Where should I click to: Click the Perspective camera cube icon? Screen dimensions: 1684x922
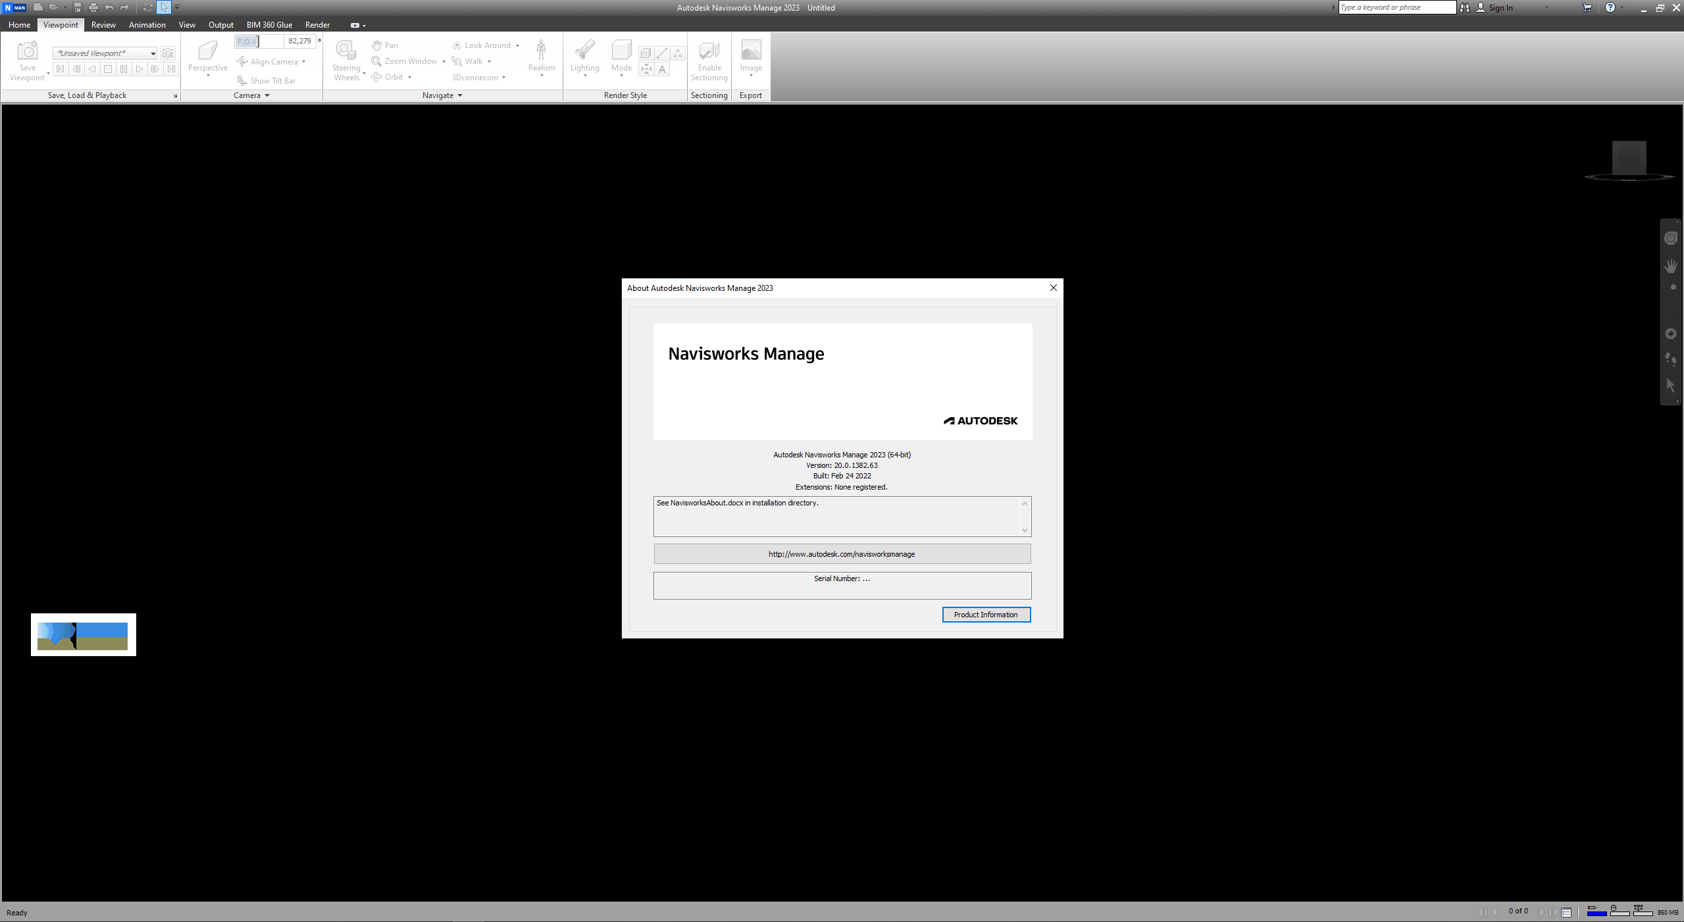(x=207, y=51)
